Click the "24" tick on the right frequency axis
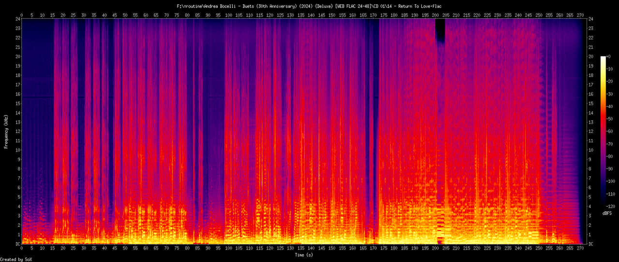Screen dimensions: 619x262 click(591, 19)
